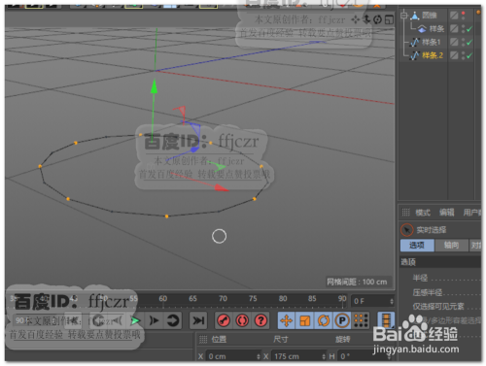
Task: Toggle the position keying icon
Action: pyautogui.click(x=287, y=320)
